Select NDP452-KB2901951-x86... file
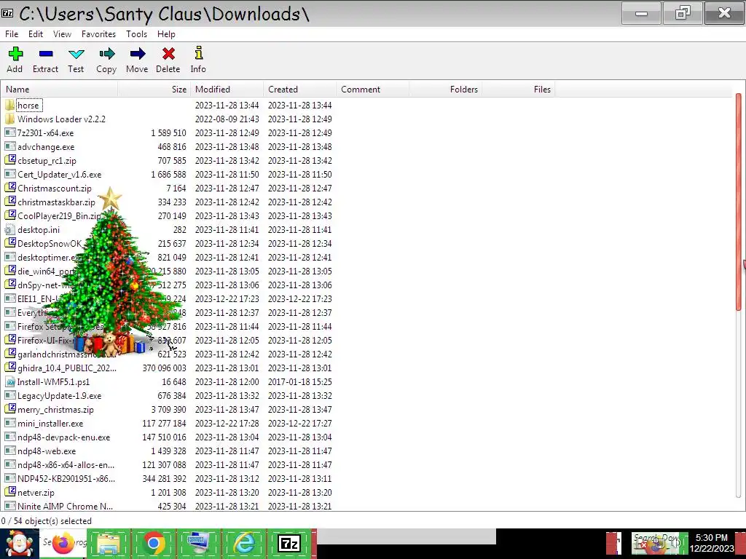 [x=66, y=478]
